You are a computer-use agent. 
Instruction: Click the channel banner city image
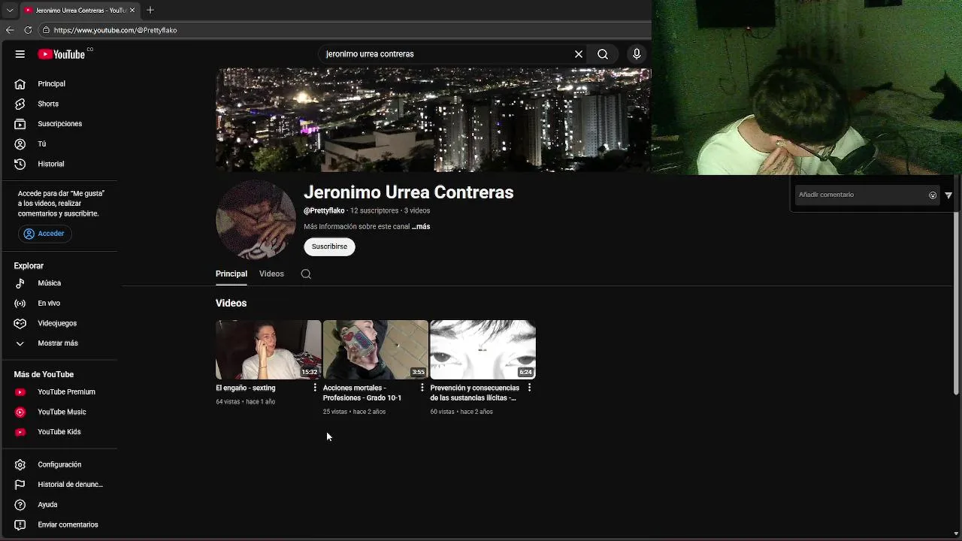433,120
